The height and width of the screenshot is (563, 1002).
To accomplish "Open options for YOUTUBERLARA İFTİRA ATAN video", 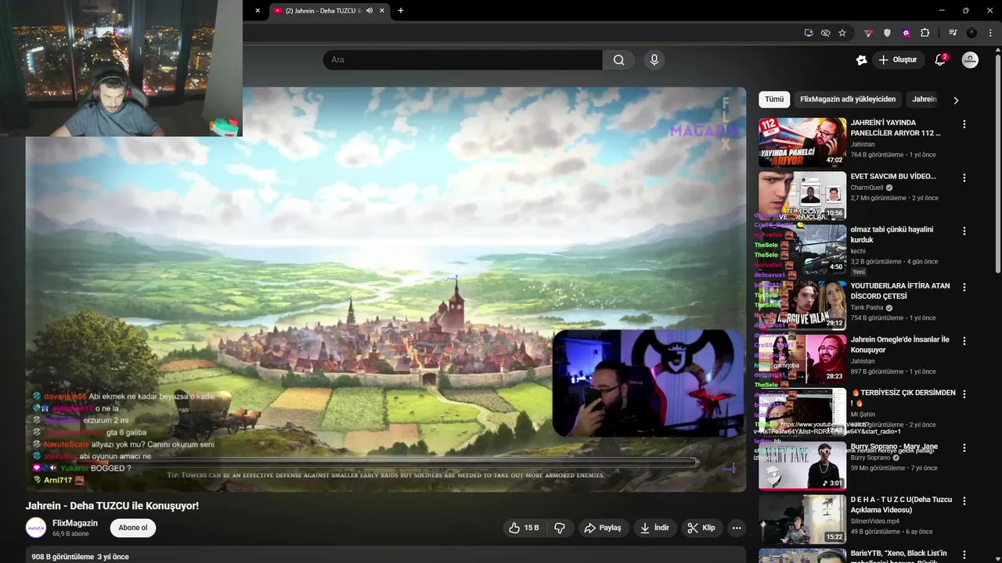I will (x=964, y=287).
